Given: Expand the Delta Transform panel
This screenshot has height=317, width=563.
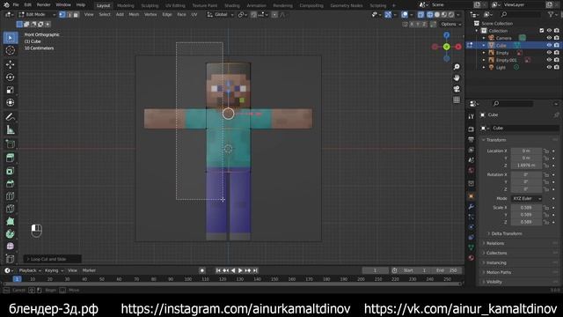Looking at the screenshot, I should click(507, 233).
